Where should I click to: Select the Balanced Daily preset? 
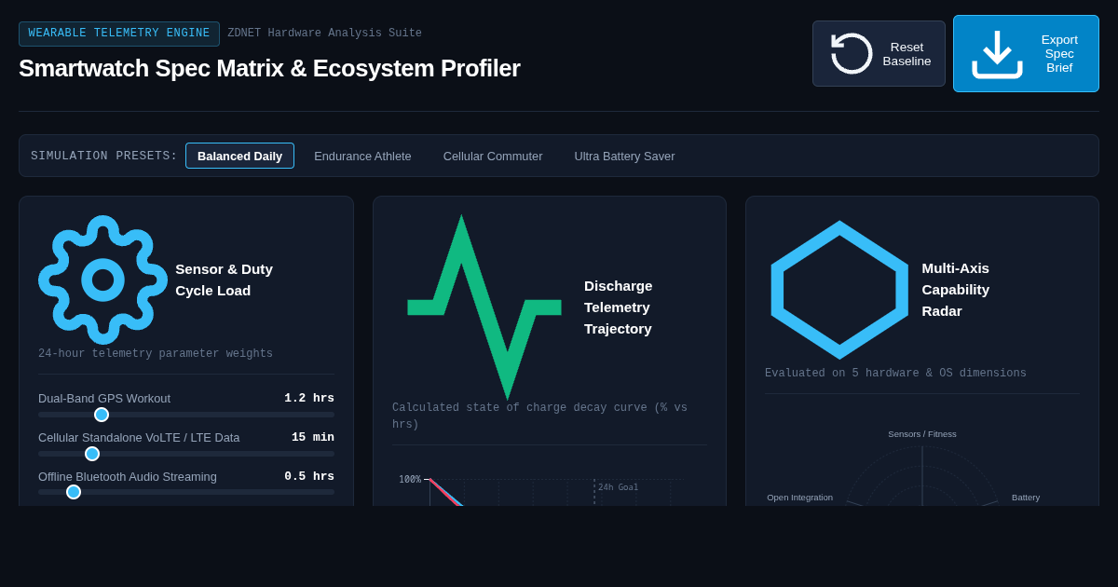tap(239, 156)
